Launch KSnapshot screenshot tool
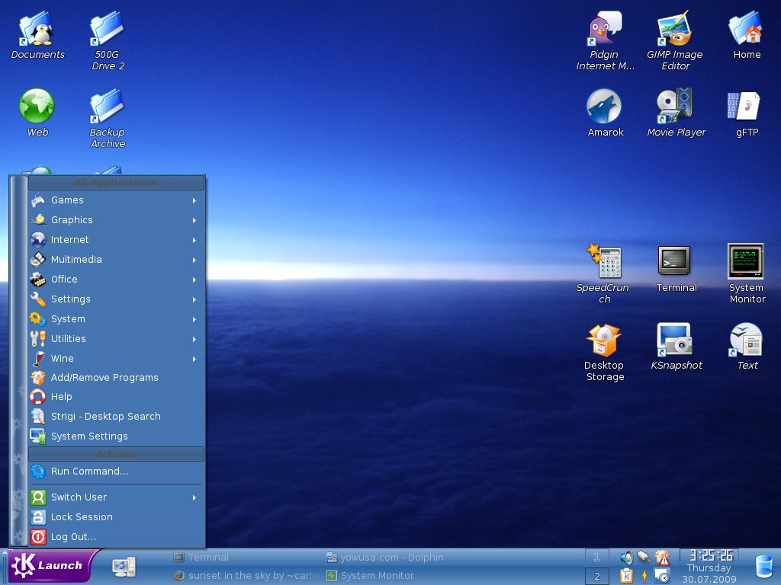 pos(676,341)
